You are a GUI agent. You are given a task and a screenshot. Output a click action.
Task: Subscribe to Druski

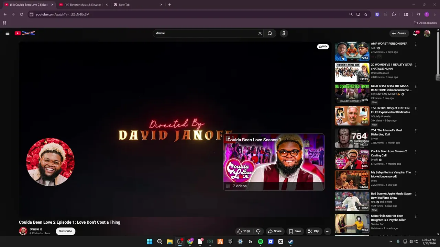(x=65, y=231)
